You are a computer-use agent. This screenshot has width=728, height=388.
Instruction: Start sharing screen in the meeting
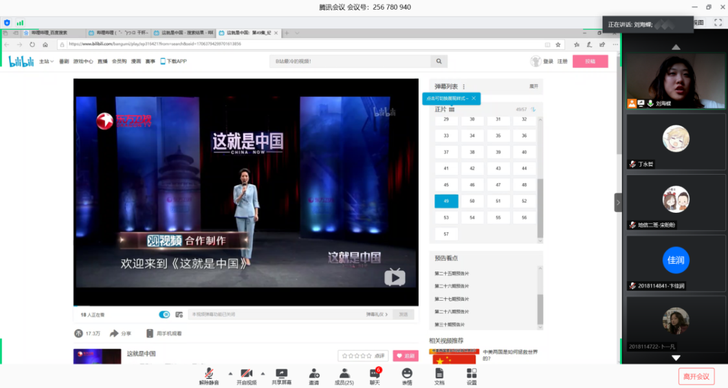pyautogui.click(x=281, y=376)
